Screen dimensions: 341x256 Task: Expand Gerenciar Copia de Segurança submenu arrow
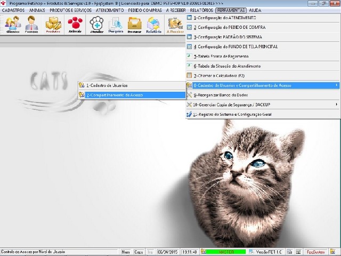tap(336, 105)
